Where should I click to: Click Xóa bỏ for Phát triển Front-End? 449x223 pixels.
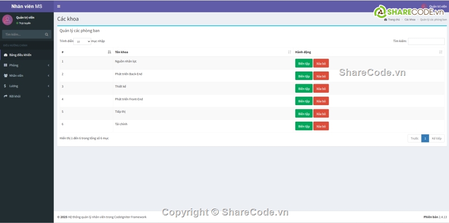tap(321, 101)
